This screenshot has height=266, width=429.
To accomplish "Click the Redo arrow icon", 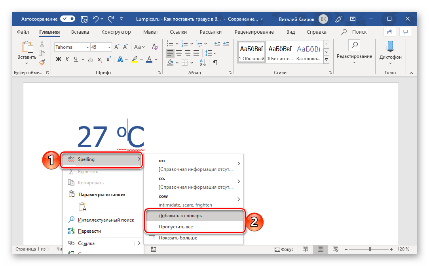I will coord(111,19).
